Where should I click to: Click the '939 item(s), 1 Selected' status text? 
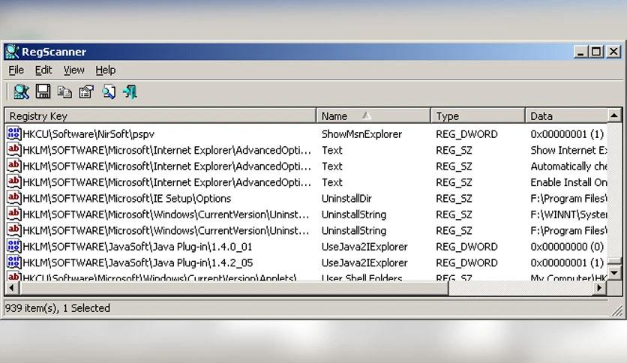(57, 307)
